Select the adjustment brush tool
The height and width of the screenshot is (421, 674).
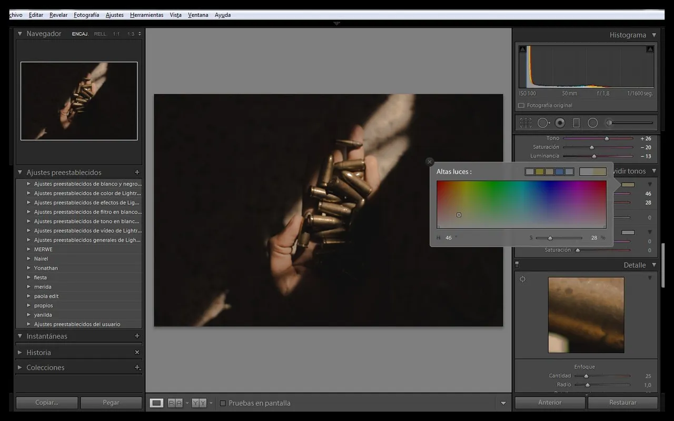[630, 123]
